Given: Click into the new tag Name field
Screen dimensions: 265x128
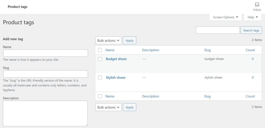Looking at the screenshot, I should click(x=46, y=53).
